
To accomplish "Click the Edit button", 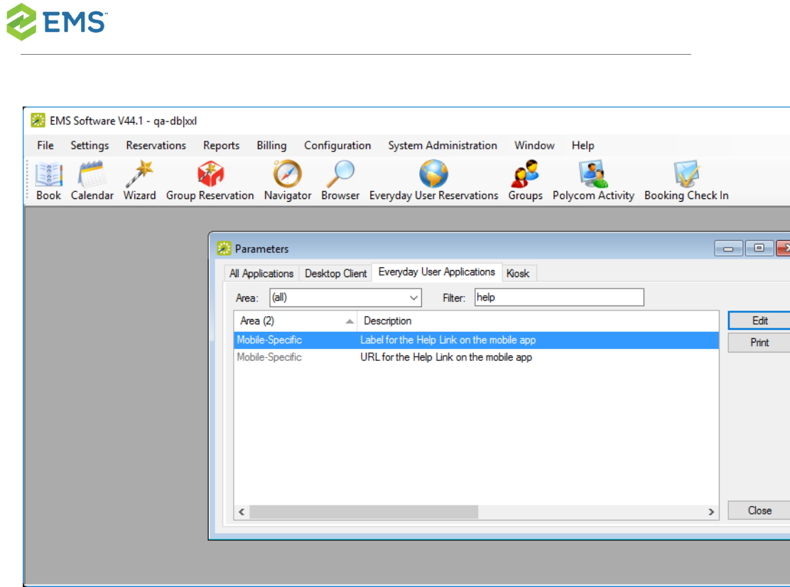I will click(759, 321).
